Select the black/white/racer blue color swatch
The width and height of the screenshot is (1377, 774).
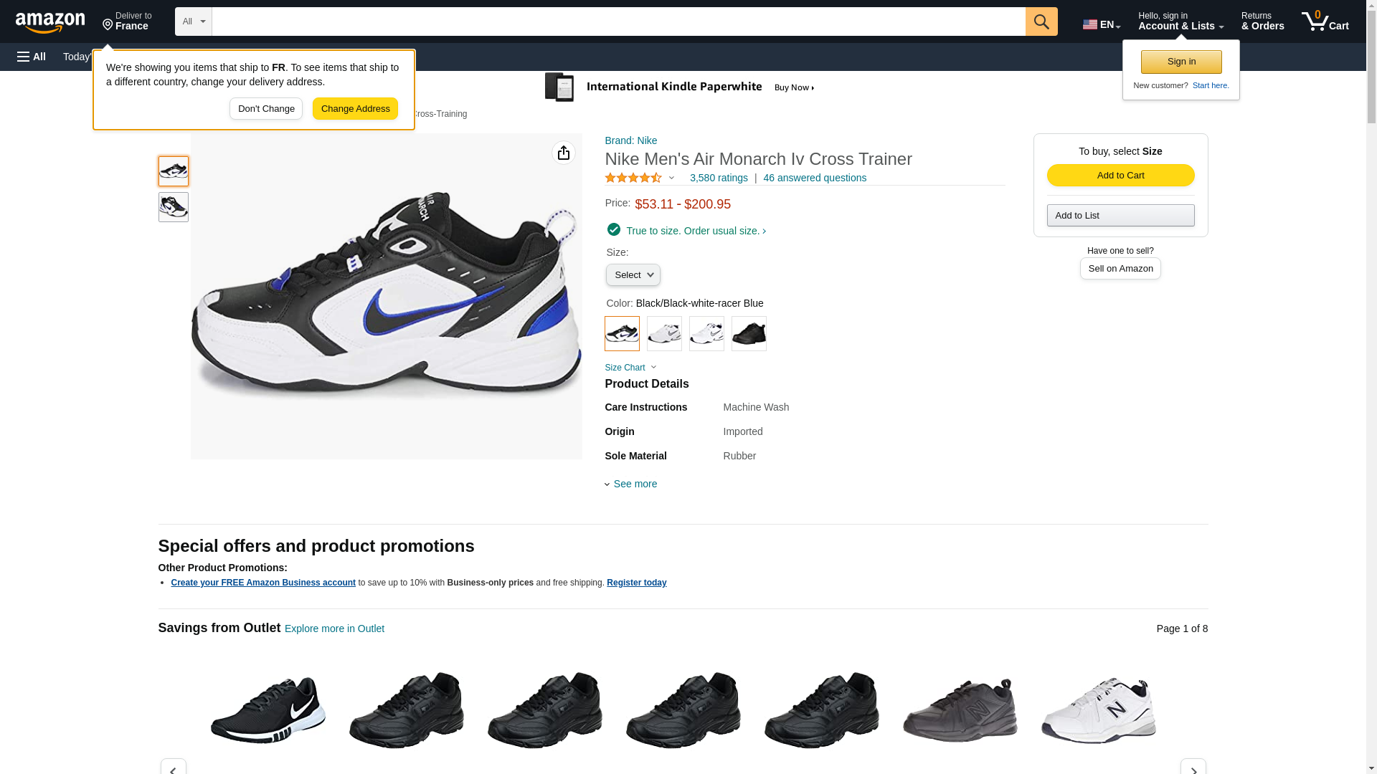coord(622,333)
